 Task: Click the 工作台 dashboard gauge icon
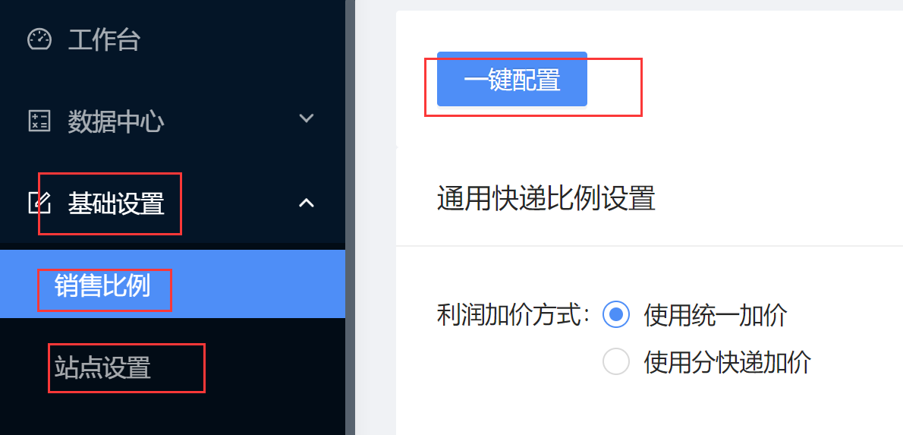39,40
